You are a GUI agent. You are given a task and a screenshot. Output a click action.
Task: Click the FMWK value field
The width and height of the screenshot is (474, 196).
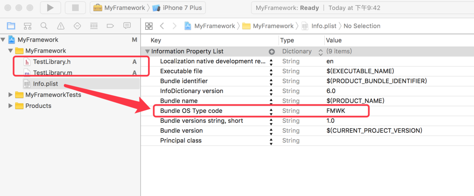[x=336, y=111]
